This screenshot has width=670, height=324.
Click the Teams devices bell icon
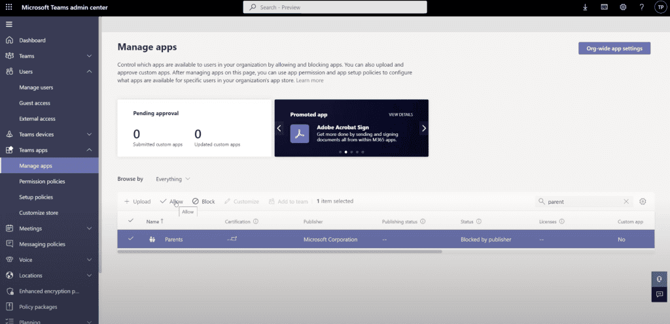(9, 135)
